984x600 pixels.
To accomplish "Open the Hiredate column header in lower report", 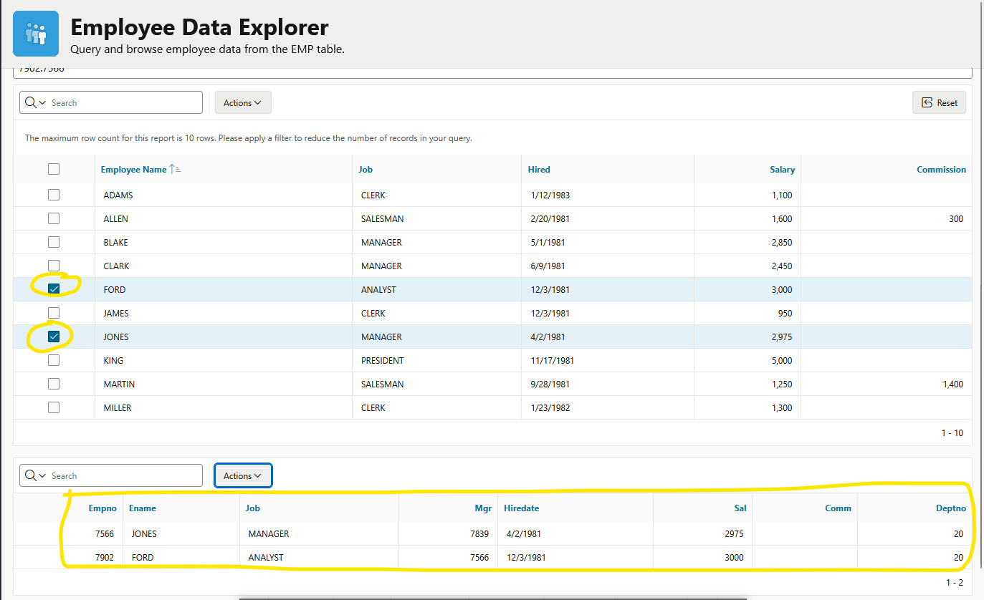I will (521, 508).
